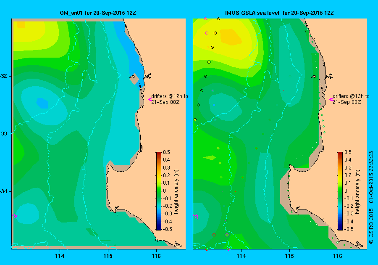Click the orange high-anomaly patch on the right map
Screen dimensions: 378x265
click(x=231, y=37)
